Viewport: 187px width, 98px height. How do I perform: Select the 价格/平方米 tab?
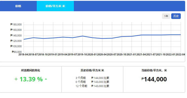point(55,6)
